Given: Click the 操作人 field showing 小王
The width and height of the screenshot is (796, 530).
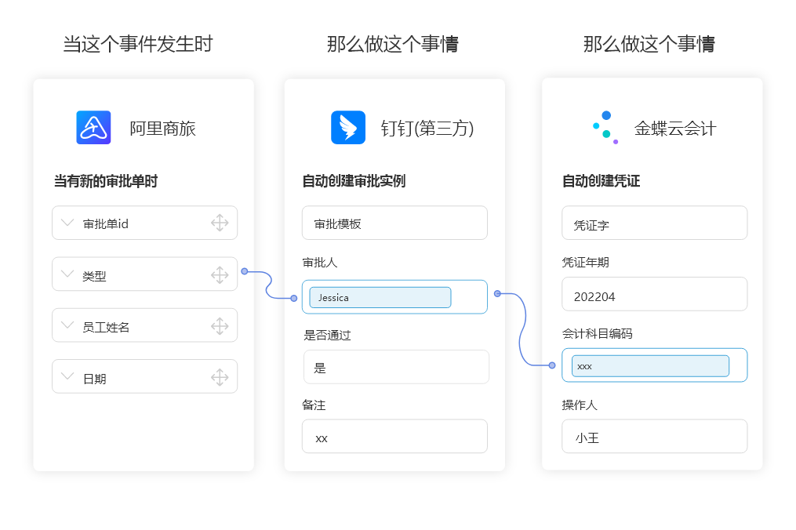Looking at the screenshot, I should 654,437.
